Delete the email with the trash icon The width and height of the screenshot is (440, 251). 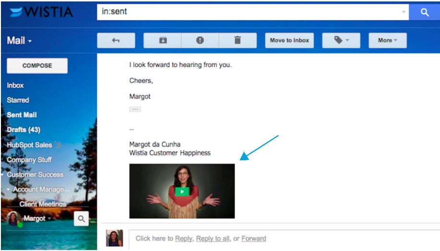click(x=238, y=40)
